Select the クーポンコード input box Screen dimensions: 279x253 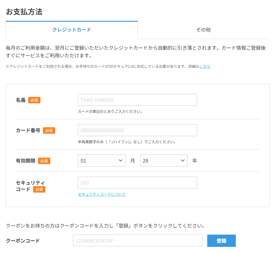click(138, 240)
